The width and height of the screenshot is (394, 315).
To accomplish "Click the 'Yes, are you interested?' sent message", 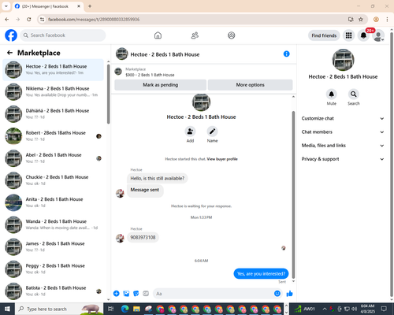I will point(261,273).
